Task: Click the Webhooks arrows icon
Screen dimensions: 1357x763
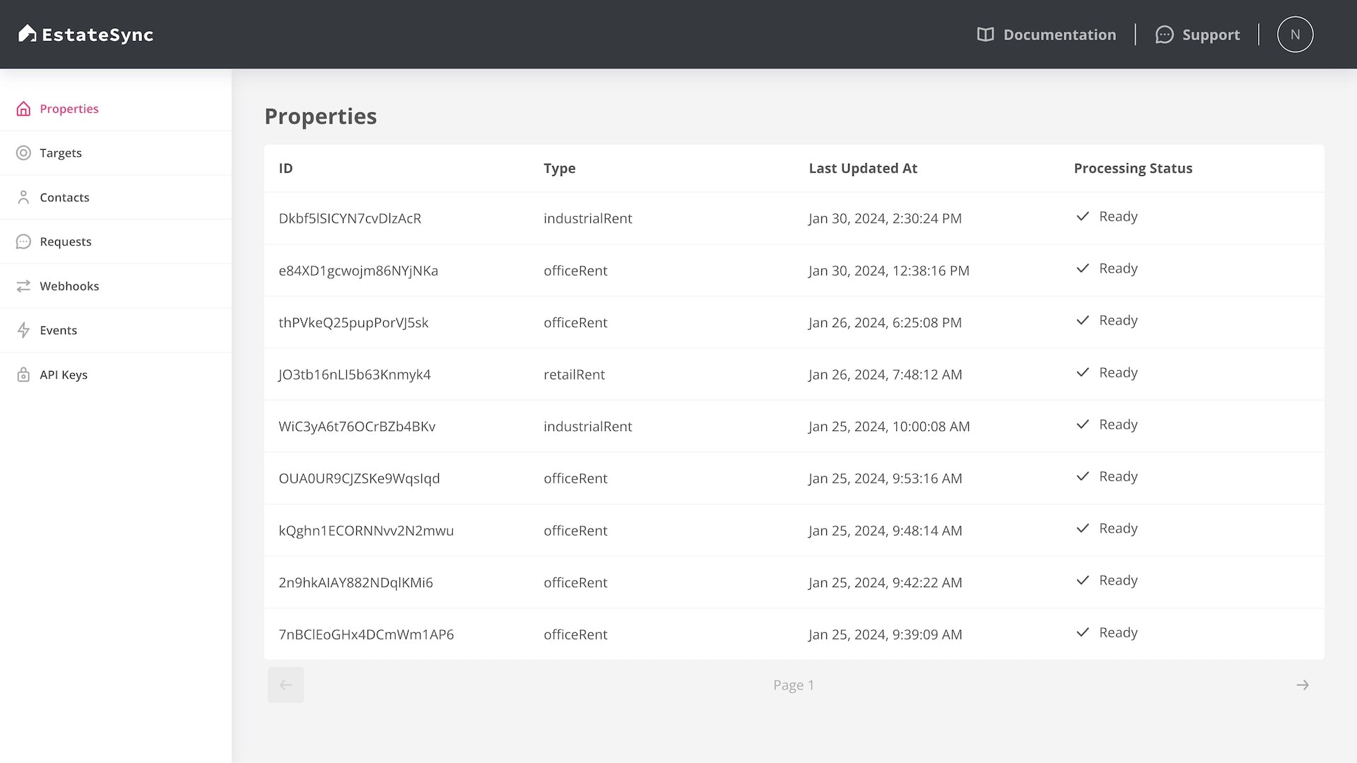Action: pyautogui.click(x=23, y=286)
